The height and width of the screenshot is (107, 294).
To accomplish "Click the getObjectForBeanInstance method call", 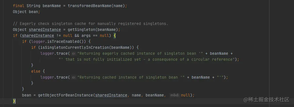I will tap(65, 95).
